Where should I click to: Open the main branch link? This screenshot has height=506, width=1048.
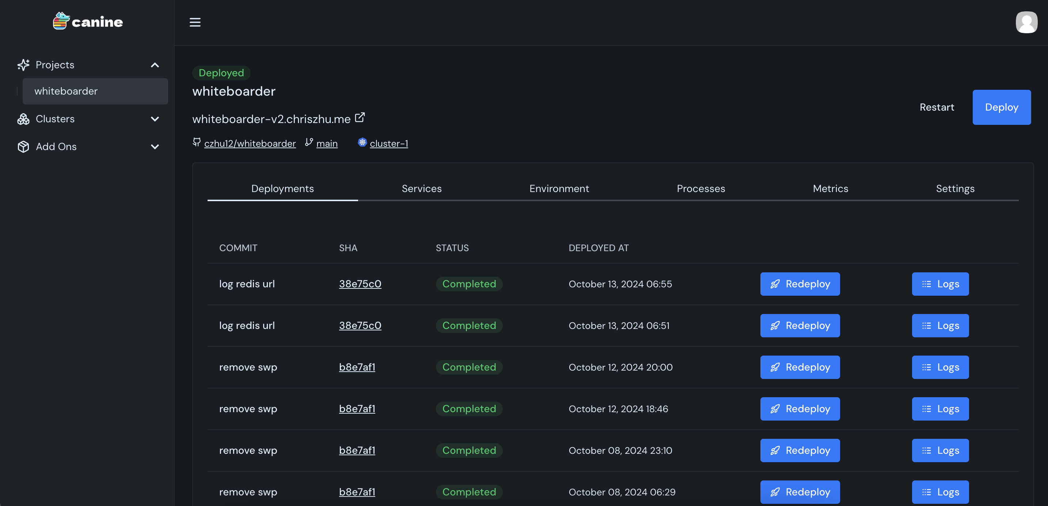pos(327,143)
